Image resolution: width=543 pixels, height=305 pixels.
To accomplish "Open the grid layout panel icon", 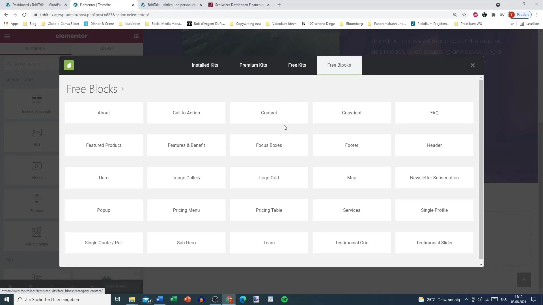I will [x=136, y=36].
